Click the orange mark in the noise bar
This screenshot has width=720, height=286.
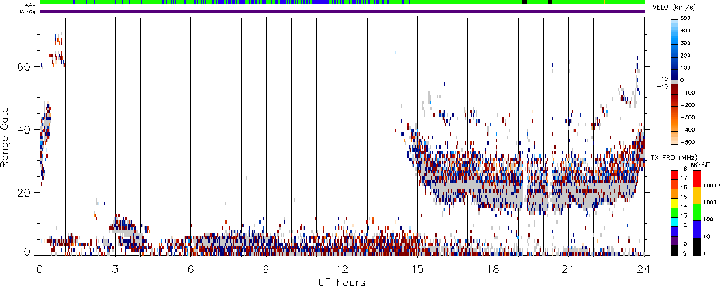(604, 2)
